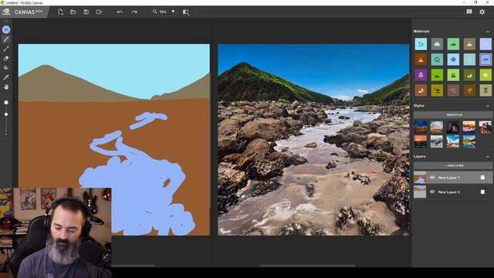The height and width of the screenshot is (278, 494).
Task: Choose the teal fog material
Action: [x=437, y=59]
